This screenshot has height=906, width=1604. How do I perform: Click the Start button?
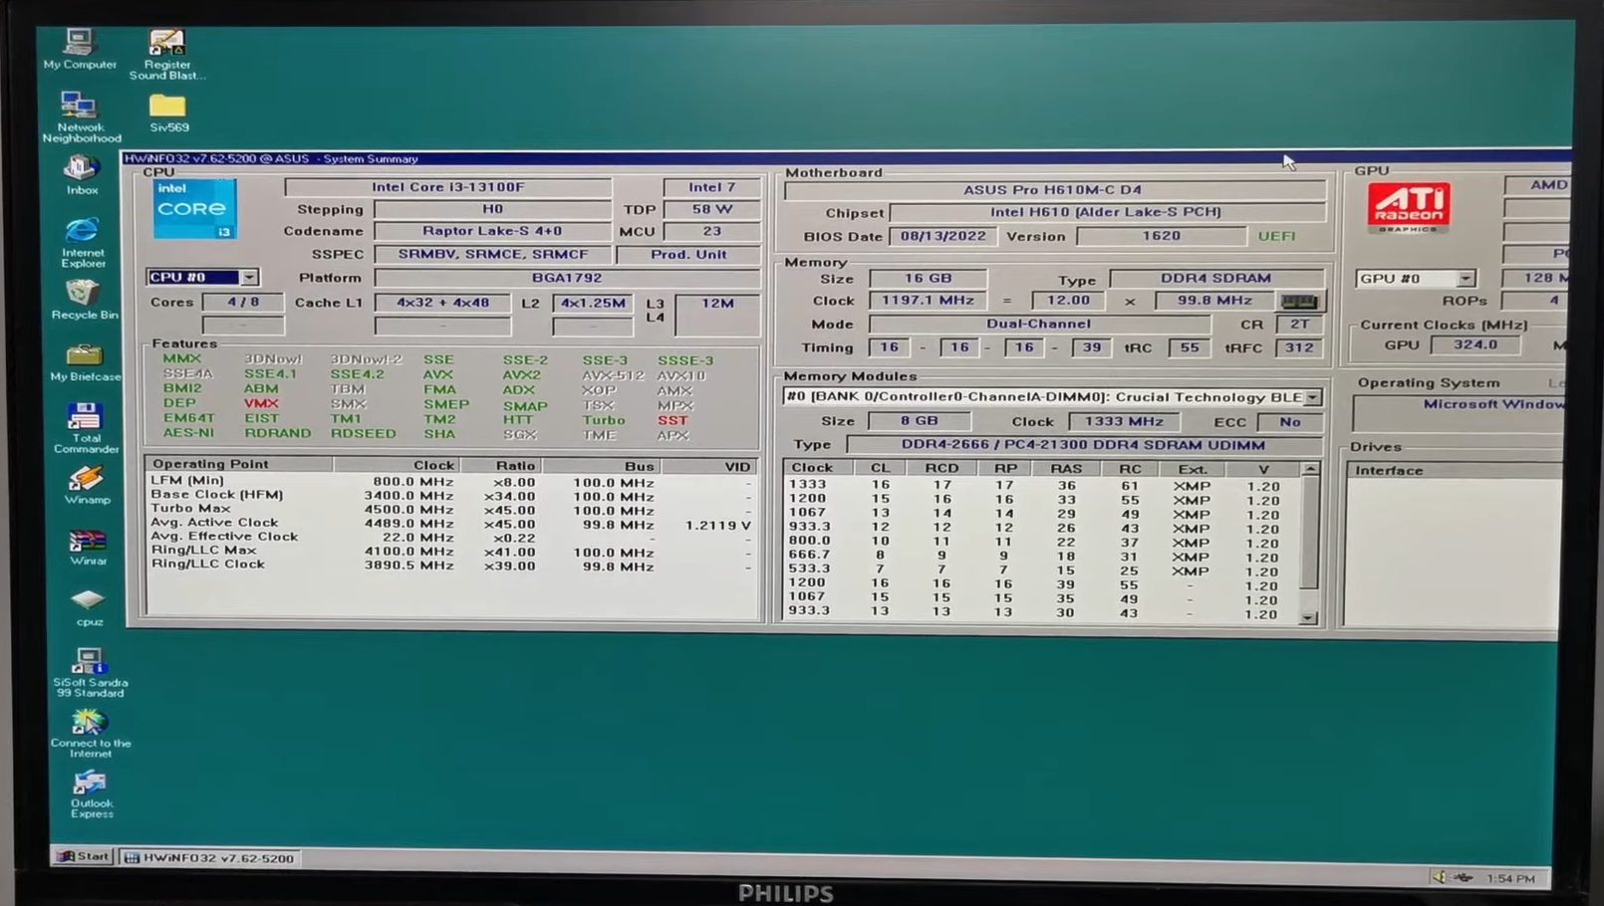click(x=83, y=856)
